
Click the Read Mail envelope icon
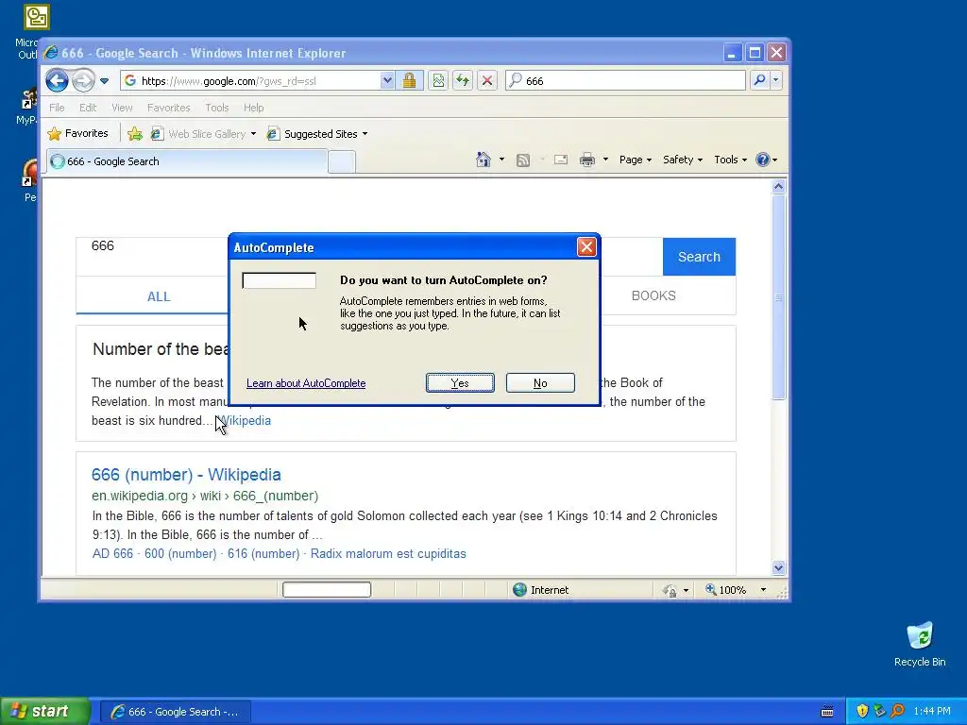tap(561, 160)
